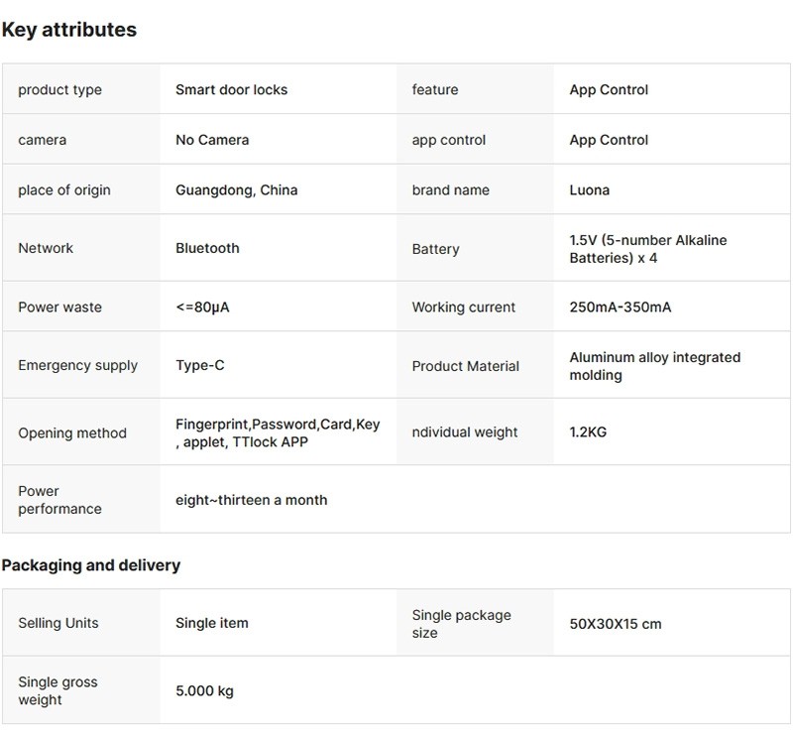The height and width of the screenshot is (736, 793).
Task: Select the product type label cell
Action: [x=59, y=89]
